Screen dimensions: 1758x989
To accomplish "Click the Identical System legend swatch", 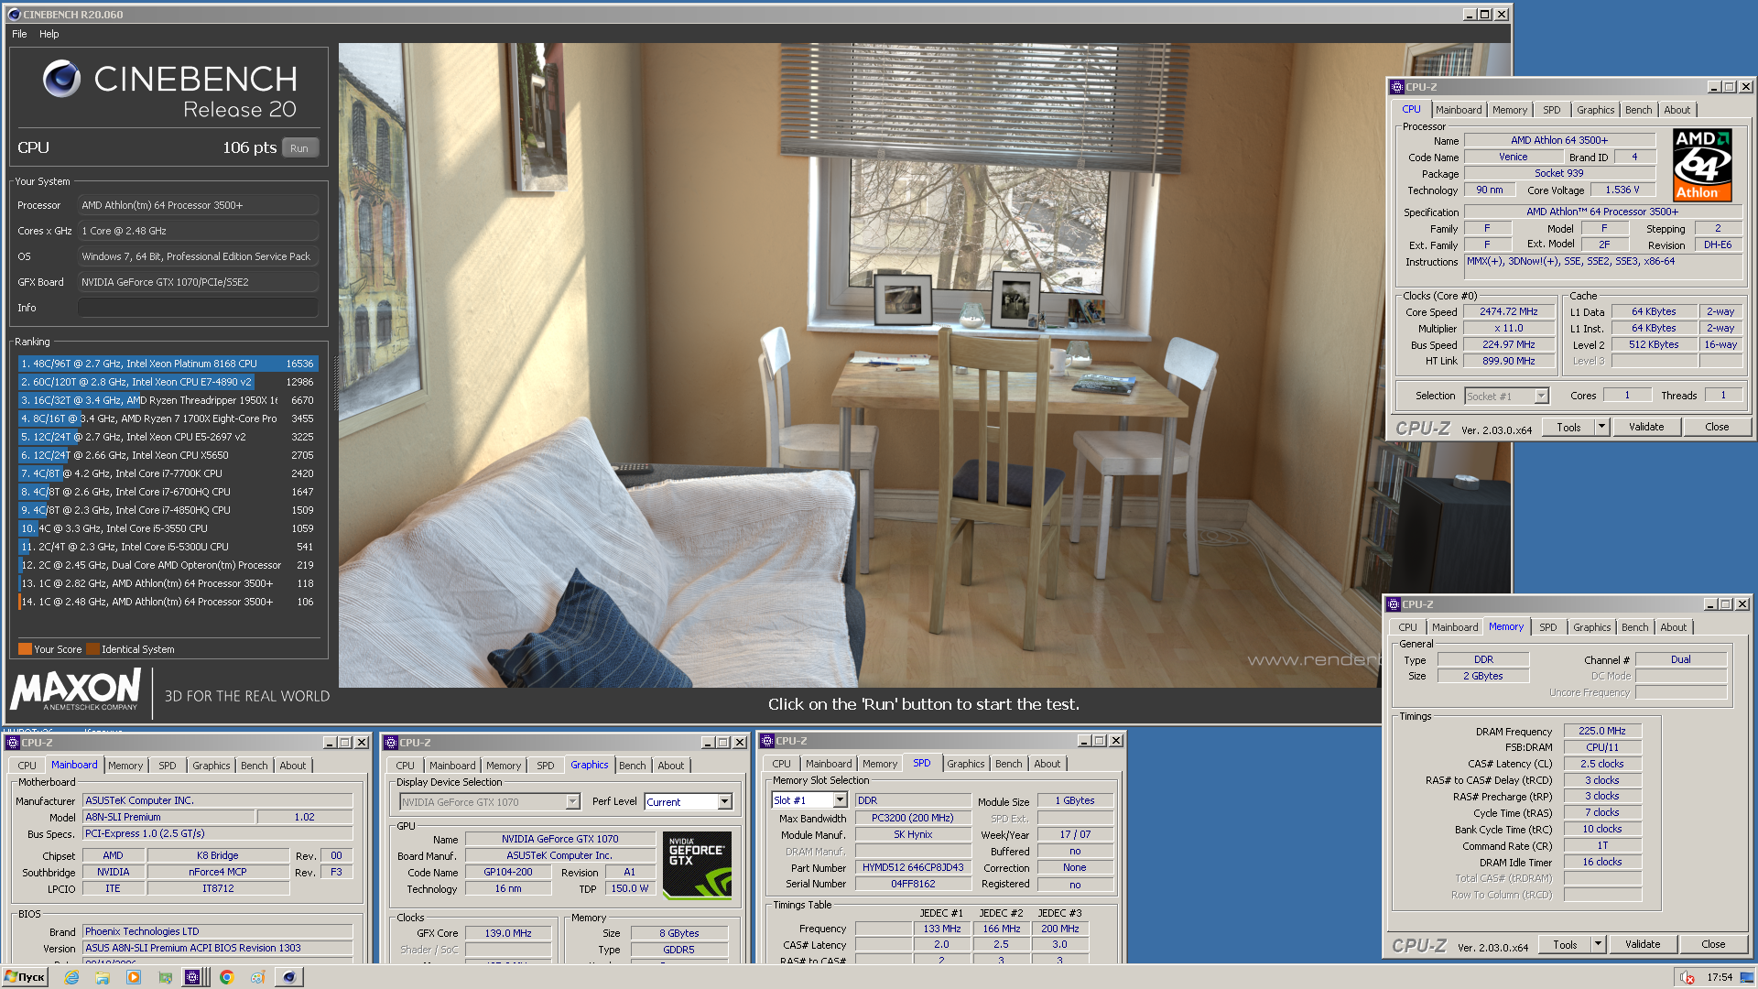I will 92,649.
